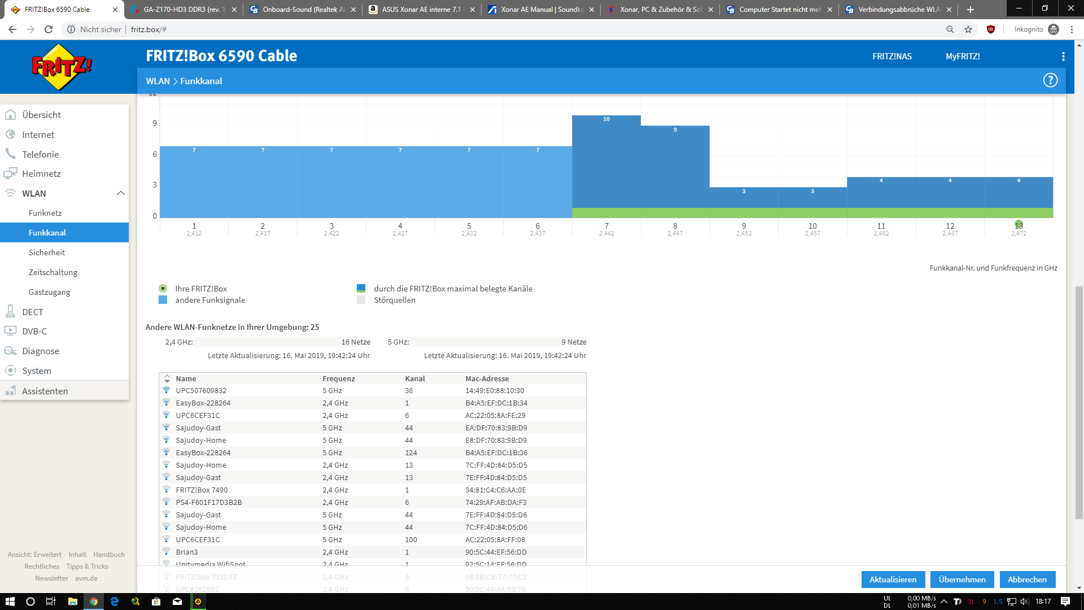Click the FRITZ! logo
Screen dimensions: 1084x610
[x=62, y=67]
